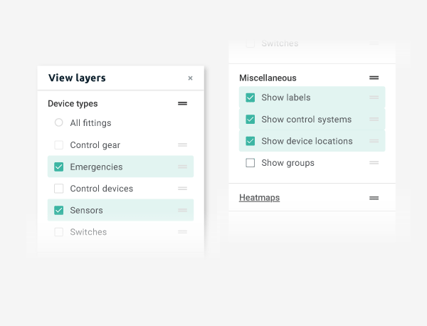Click the View layers title
This screenshot has width=427, height=326.
(x=77, y=78)
